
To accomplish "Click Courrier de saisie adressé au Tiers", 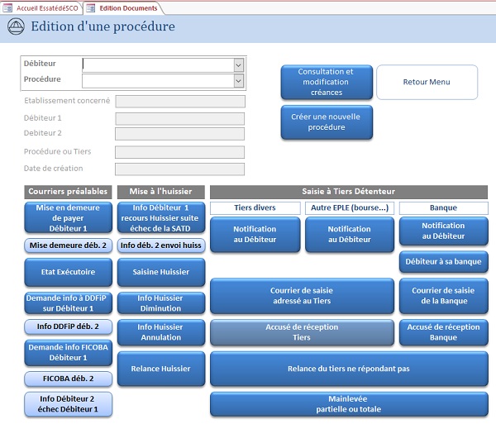I will (302, 296).
